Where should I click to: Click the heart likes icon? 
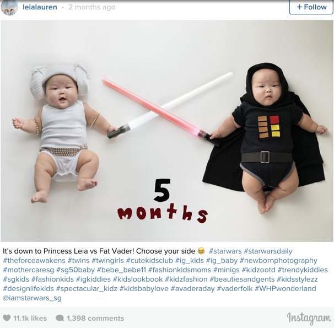pyautogui.click(x=7, y=318)
